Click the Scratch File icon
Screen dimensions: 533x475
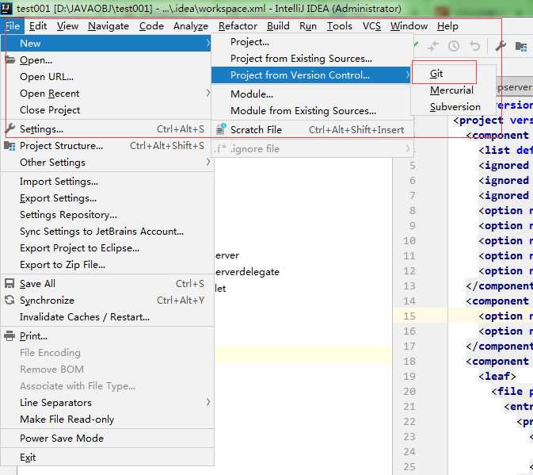221,129
